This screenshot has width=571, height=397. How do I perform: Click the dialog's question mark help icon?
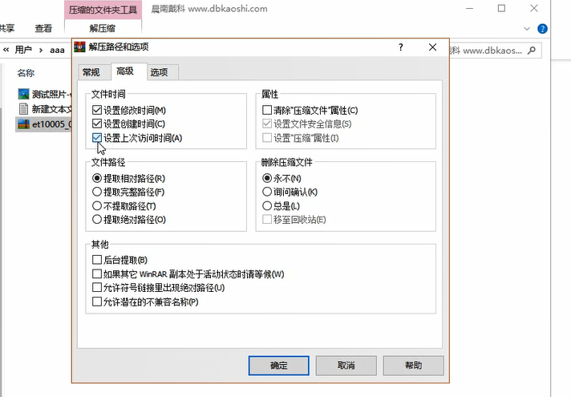click(401, 47)
